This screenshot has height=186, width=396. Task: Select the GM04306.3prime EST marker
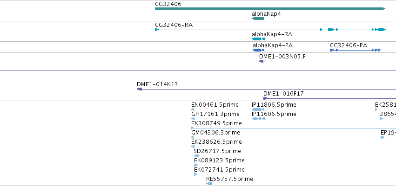pyautogui.click(x=193, y=137)
